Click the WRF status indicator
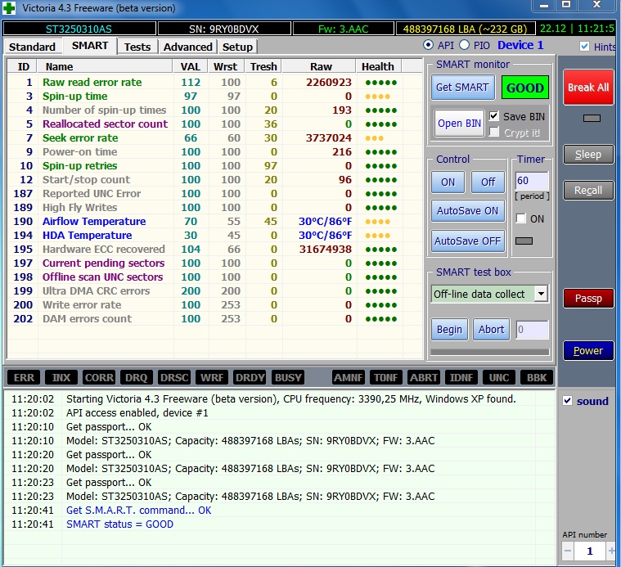The width and height of the screenshot is (621, 567). [x=212, y=377]
